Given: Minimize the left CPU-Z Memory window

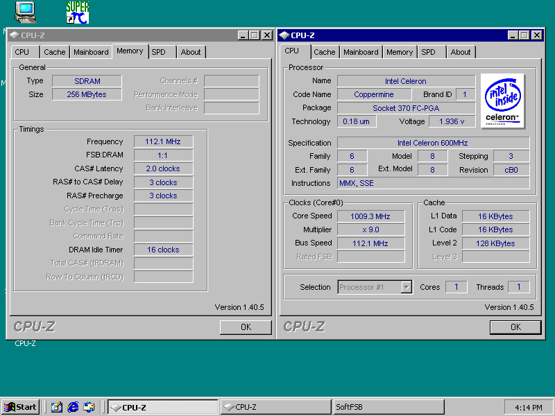Looking at the screenshot, I should tap(243, 35).
